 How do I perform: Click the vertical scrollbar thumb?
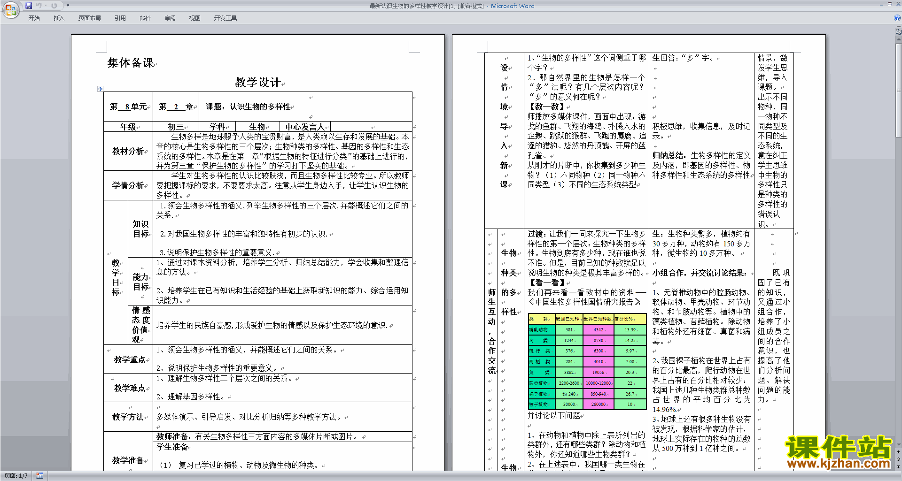pos(898,90)
